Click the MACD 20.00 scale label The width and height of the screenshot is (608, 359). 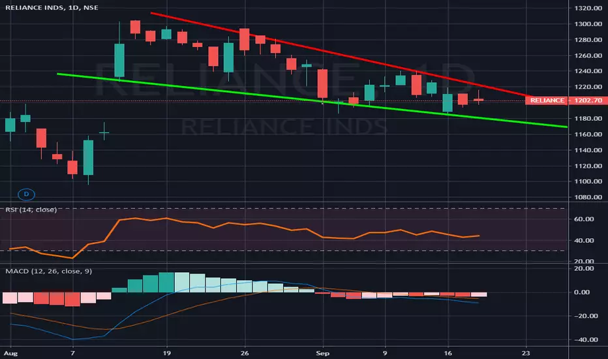pos(584,268)
